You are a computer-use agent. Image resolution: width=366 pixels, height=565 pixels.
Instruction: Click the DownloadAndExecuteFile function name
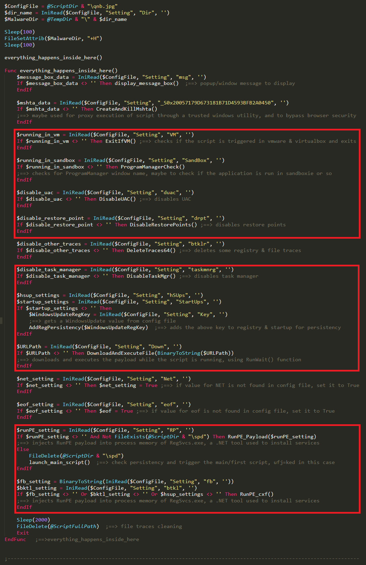(x=121, y=353)
